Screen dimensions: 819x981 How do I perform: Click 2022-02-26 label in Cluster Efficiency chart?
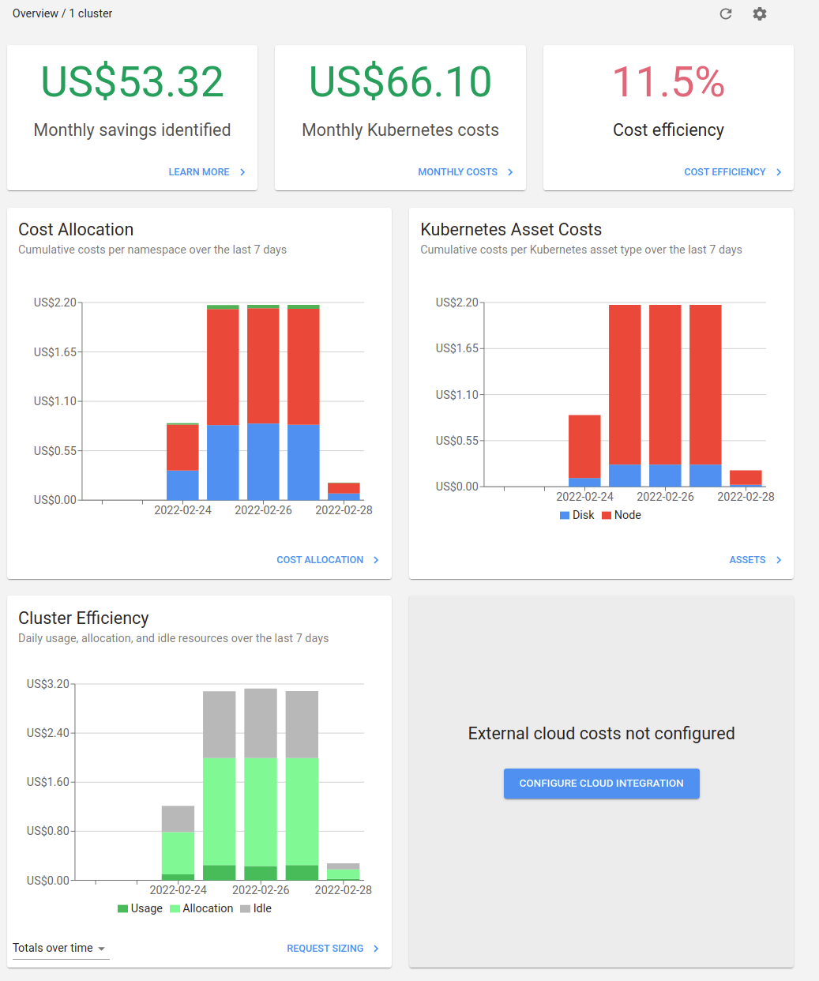[x=261, y=890]
